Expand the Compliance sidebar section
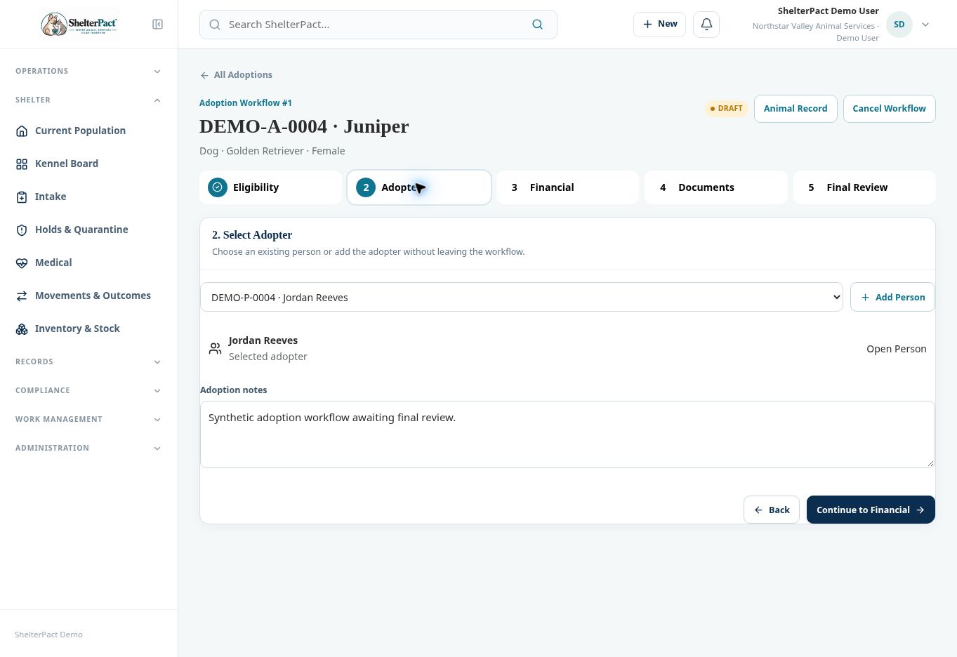This screenshot has width=957, height=657. [x=88, y=390]
